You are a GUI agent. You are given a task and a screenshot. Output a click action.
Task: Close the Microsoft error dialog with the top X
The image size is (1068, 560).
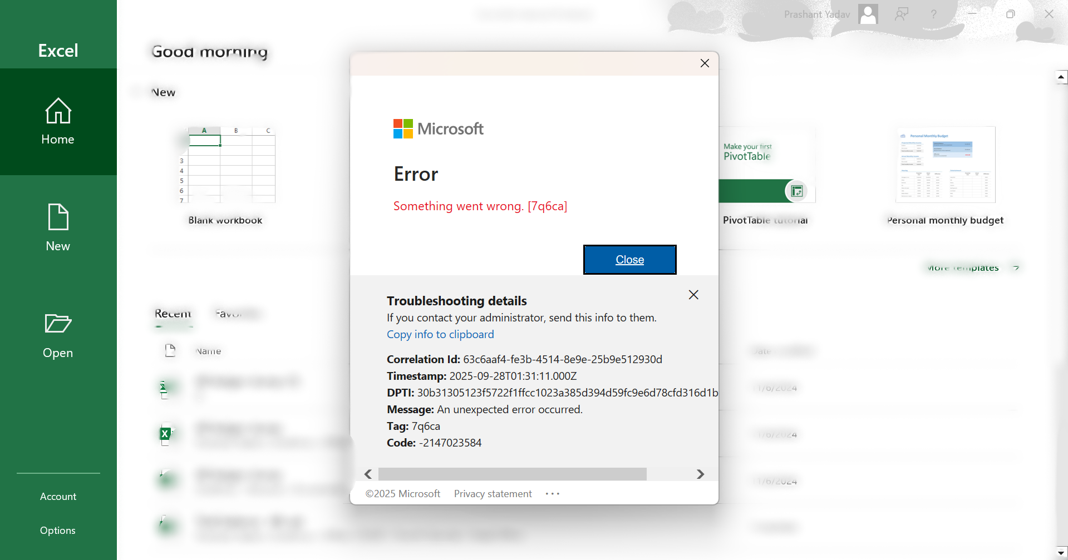click(705, 63)
